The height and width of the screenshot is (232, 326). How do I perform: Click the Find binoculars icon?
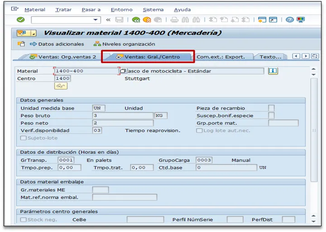click(x=185, y=20)
